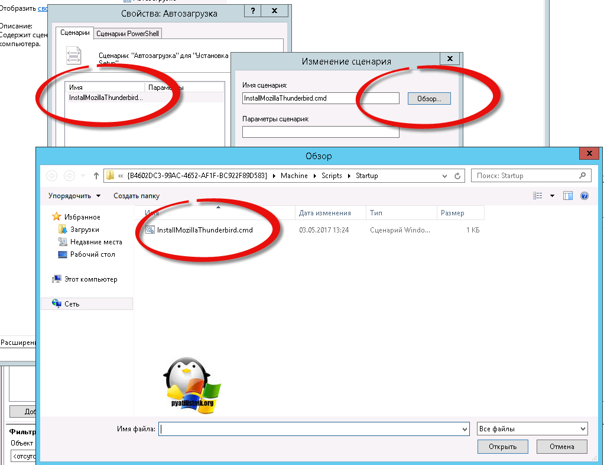The height and width of the screenshot is (465, 604).
Task: Open the help icon in Обзор dialog
Action: pos(584,196)
